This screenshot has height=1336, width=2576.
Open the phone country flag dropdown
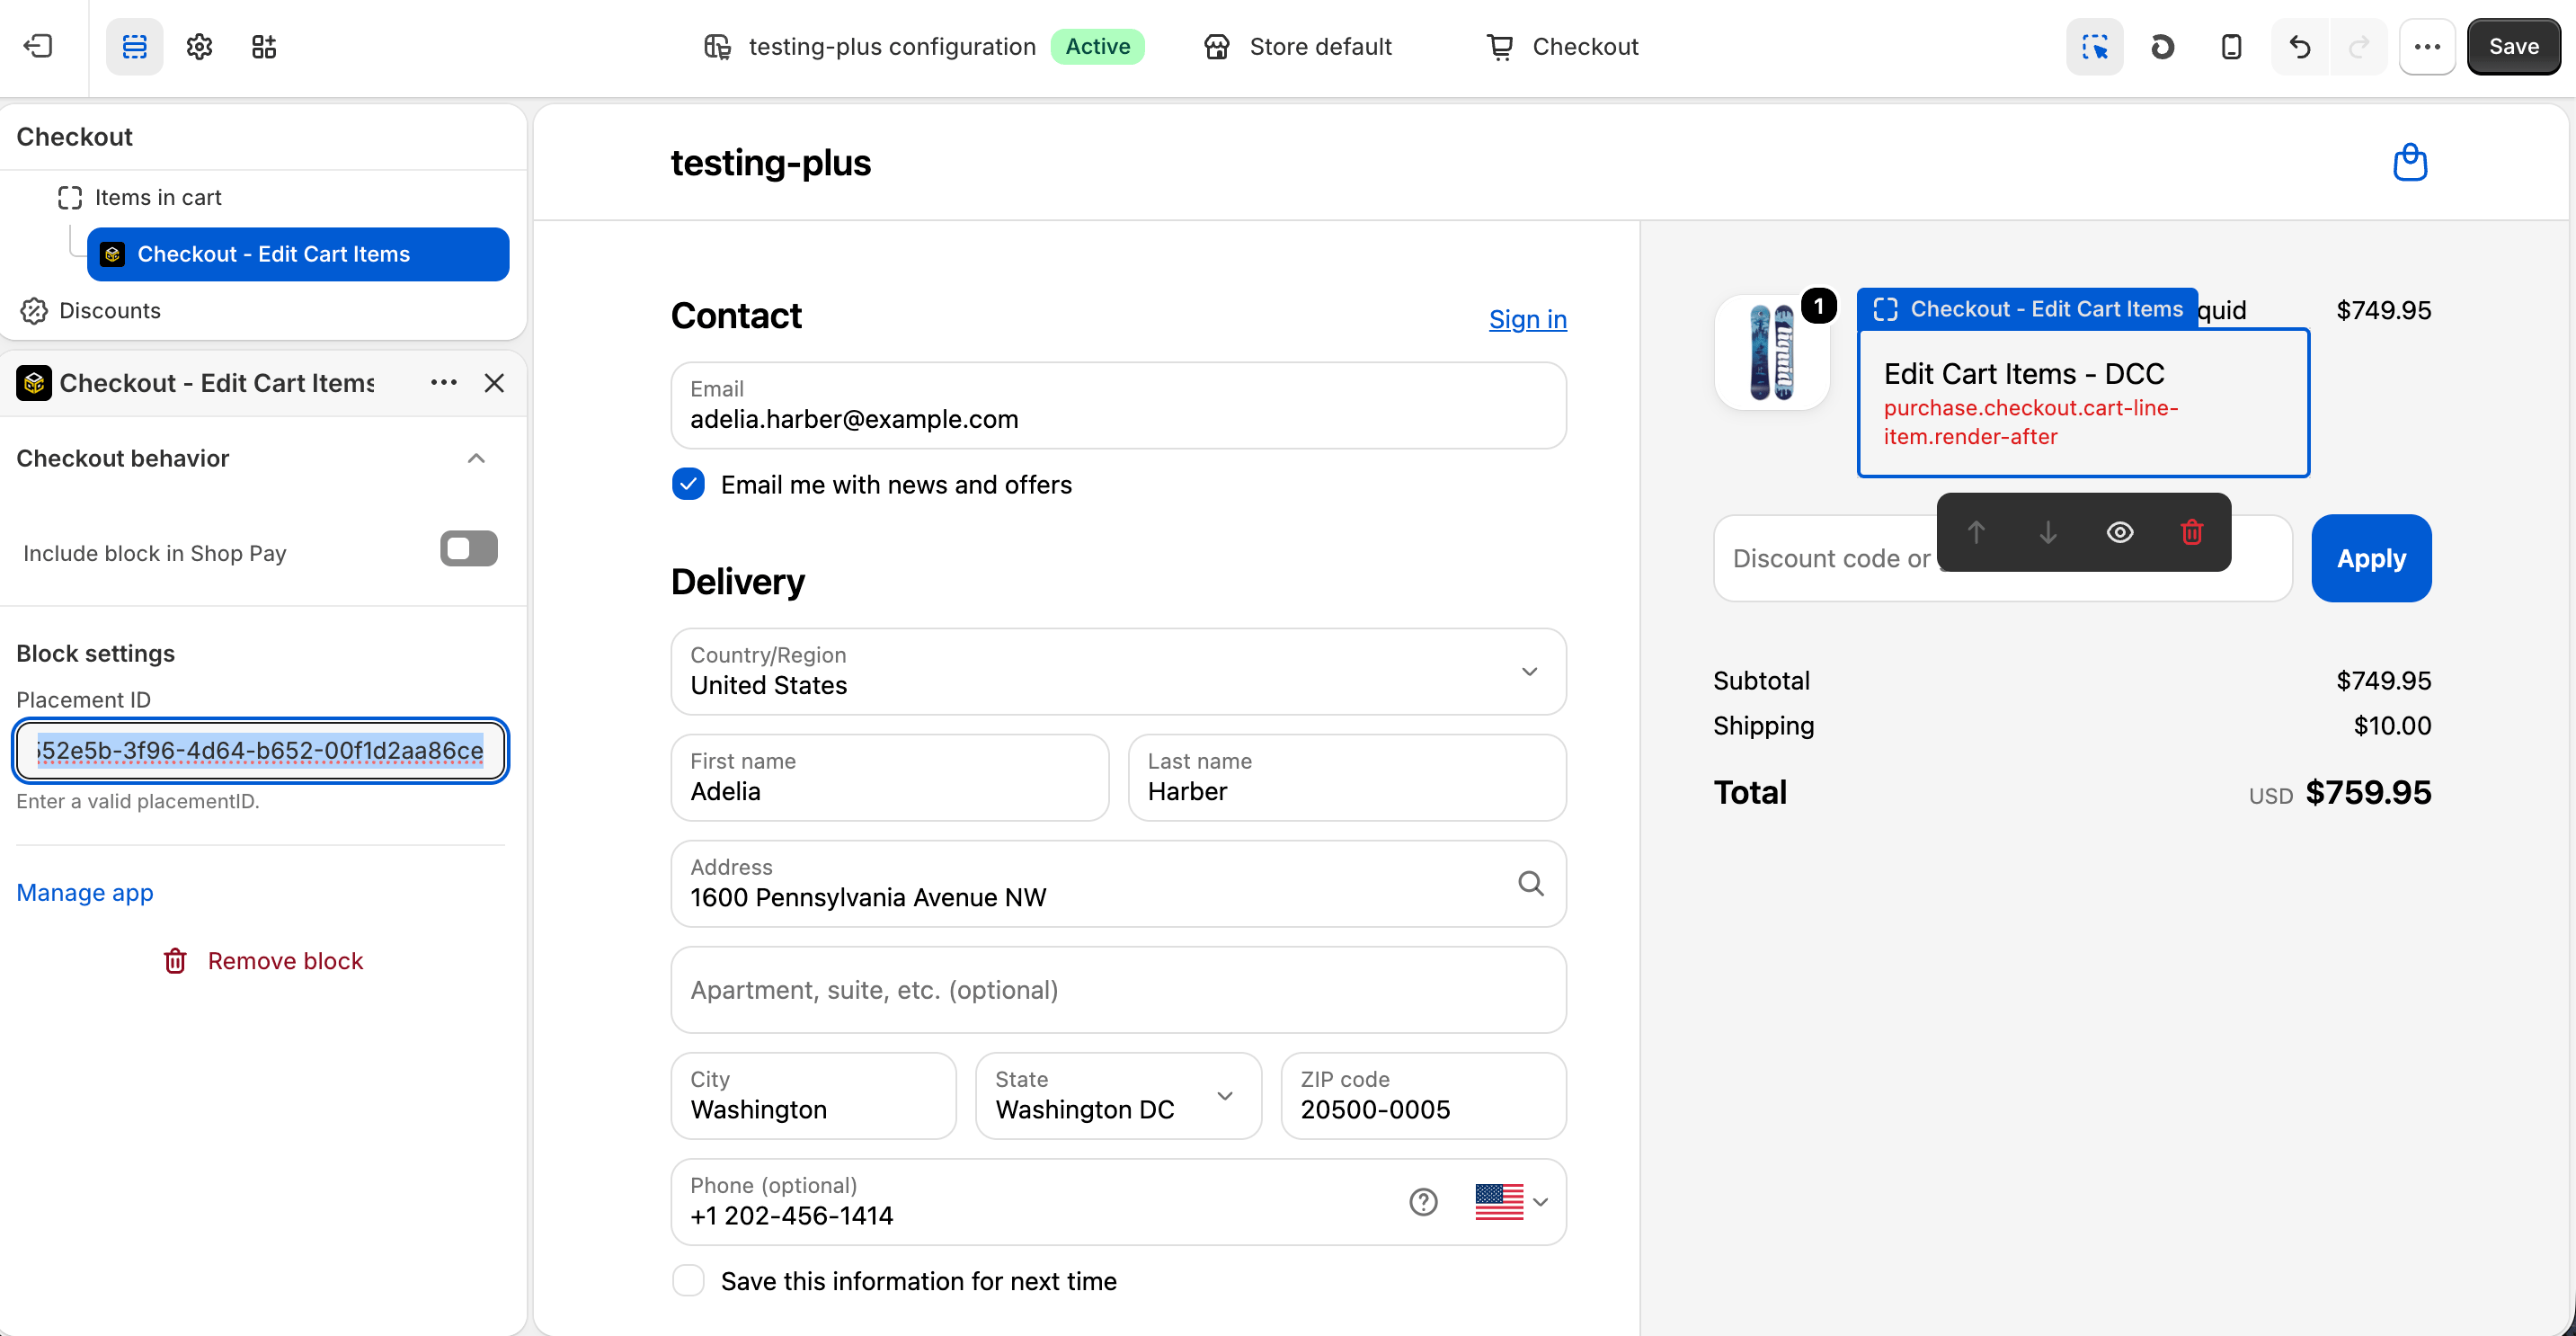1511,1201
